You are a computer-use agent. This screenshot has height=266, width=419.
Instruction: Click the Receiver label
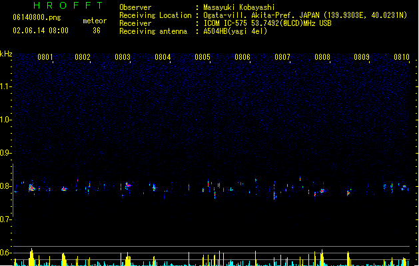point(135,23)
